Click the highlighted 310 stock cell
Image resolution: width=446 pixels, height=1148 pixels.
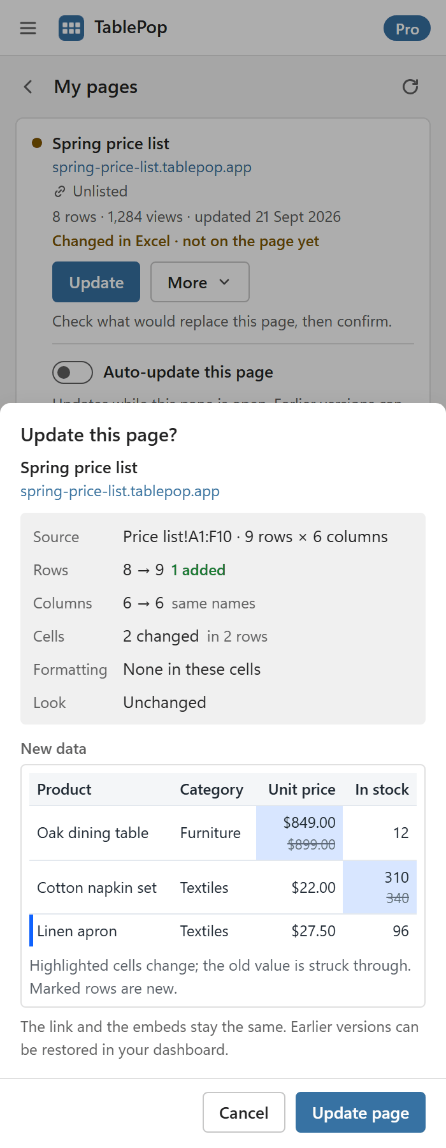click(380, 887)
